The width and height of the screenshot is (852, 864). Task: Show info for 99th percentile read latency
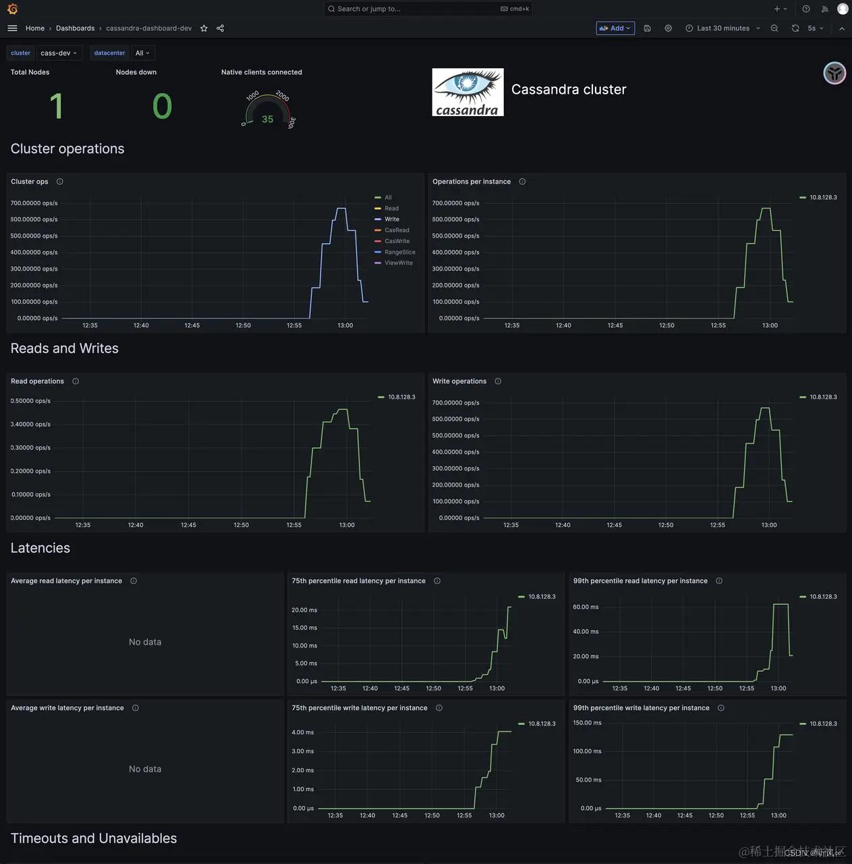point(719,581)
